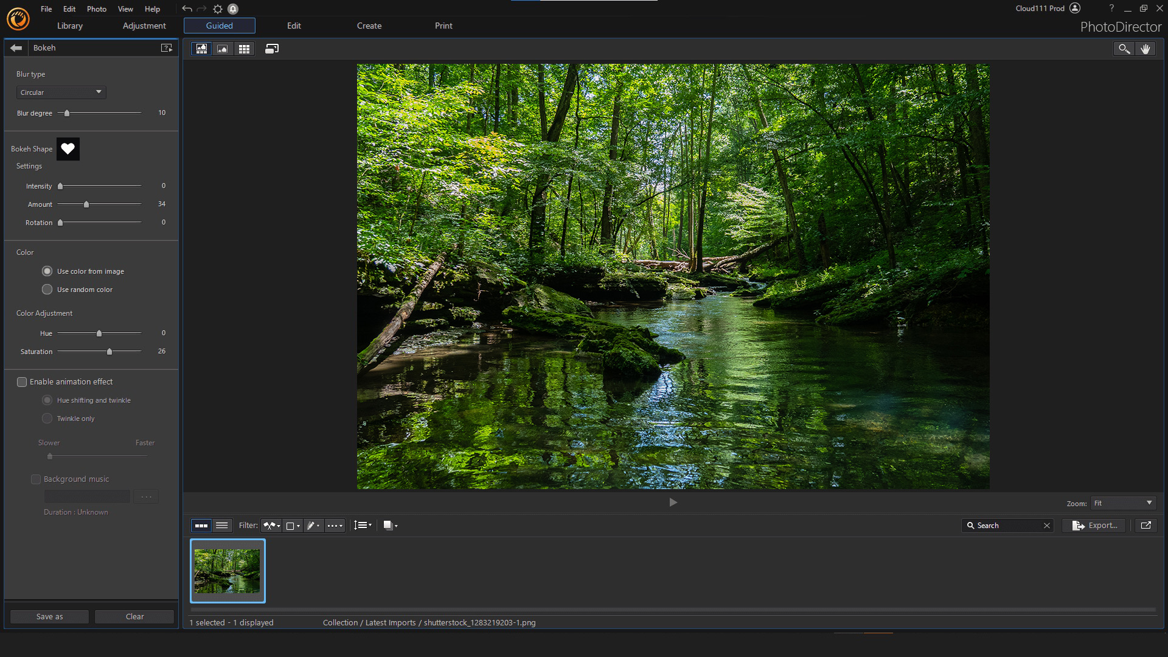1168x657 pixels.
Task: Enable animation effect checkbox
Action: click(22, 382)
